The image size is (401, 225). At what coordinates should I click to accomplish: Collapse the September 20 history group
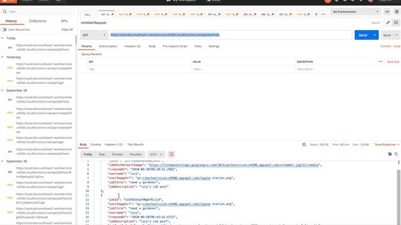[x=3, y=161]
